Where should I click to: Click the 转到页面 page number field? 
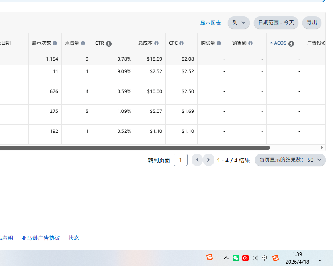180,160
